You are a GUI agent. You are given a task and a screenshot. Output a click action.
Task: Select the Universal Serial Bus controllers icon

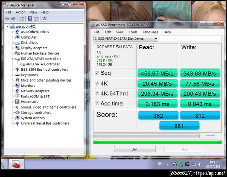[17, 123]
